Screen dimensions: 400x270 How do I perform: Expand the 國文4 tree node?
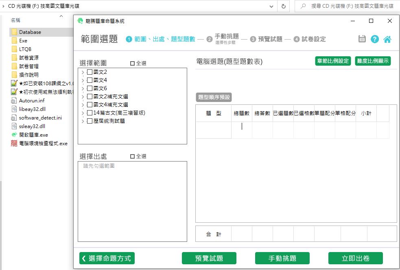83,80
